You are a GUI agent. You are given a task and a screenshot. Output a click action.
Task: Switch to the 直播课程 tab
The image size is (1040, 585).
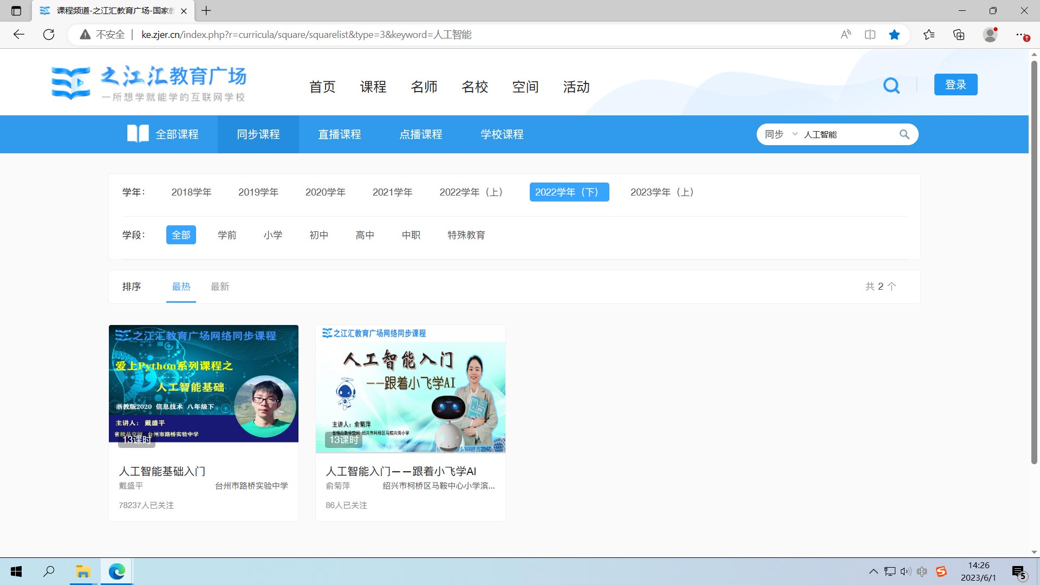339,134
